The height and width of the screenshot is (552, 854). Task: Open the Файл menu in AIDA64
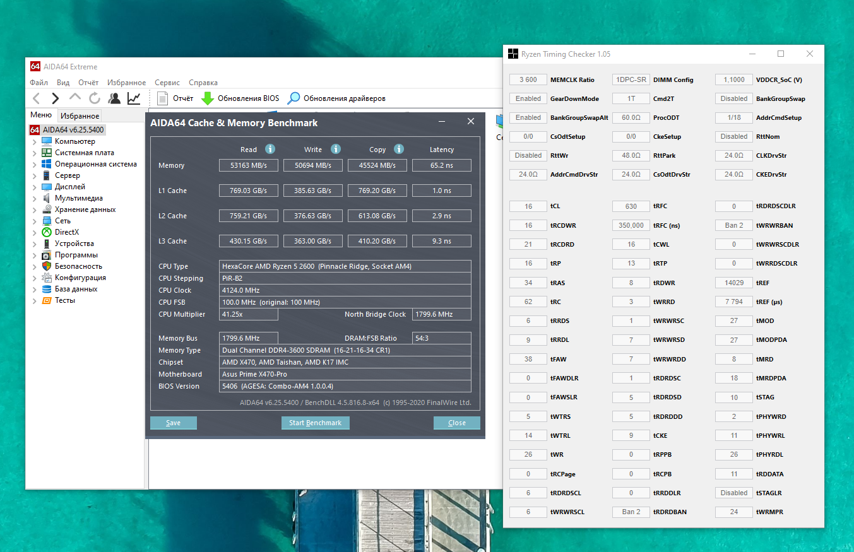[x=39, y=83]
